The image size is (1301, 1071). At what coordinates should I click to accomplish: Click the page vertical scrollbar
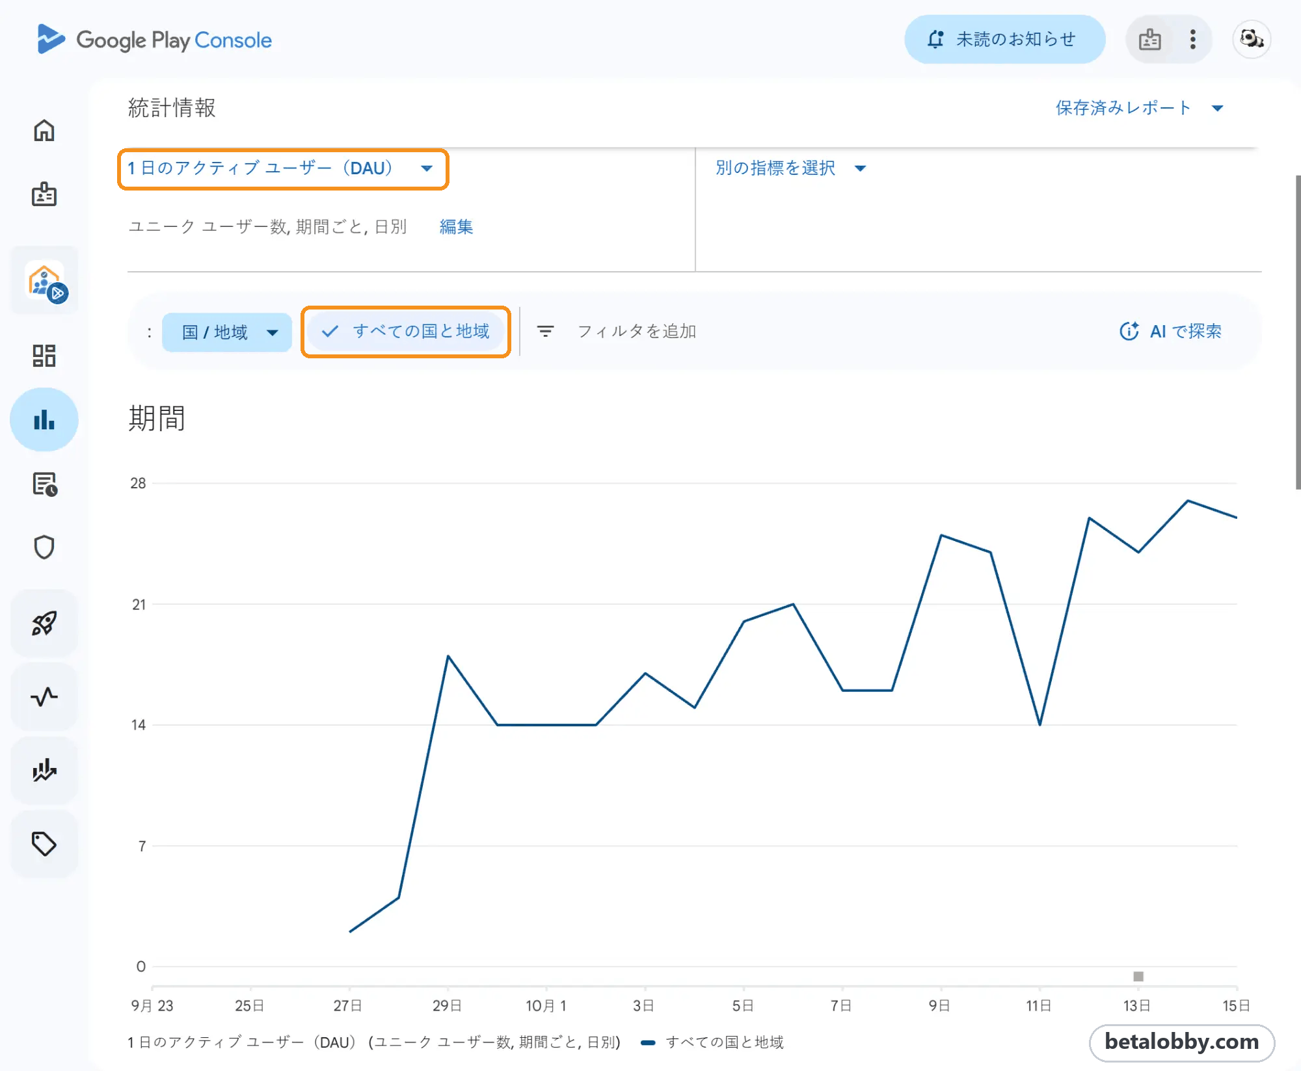[x=1297, y=332]
